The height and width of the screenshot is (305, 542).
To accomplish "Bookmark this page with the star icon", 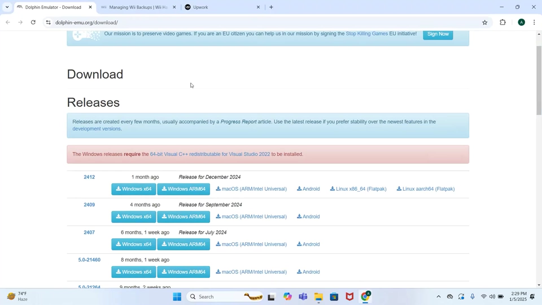I will [x=485, y=22].
